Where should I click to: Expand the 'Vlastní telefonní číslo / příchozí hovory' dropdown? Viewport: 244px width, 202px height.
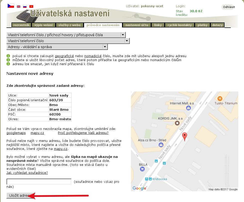123,35
